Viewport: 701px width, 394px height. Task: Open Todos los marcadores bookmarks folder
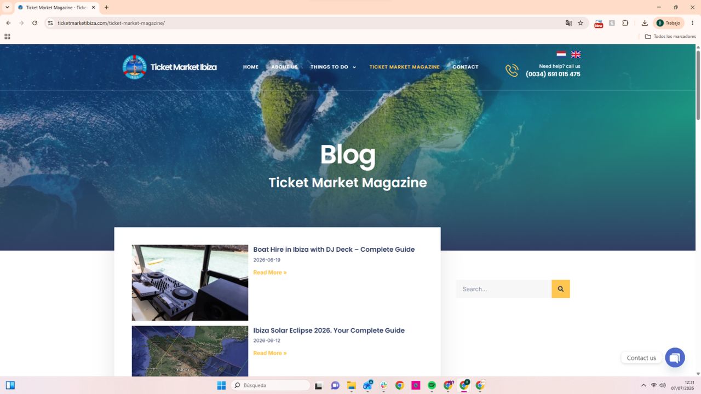(670, 37)
